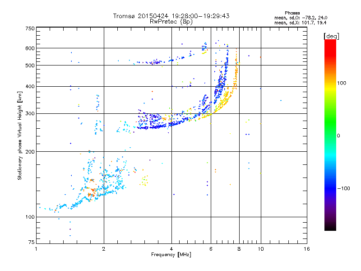
Task: Click the y-axis tick label '600'
Action: click(x=30, y=48)
